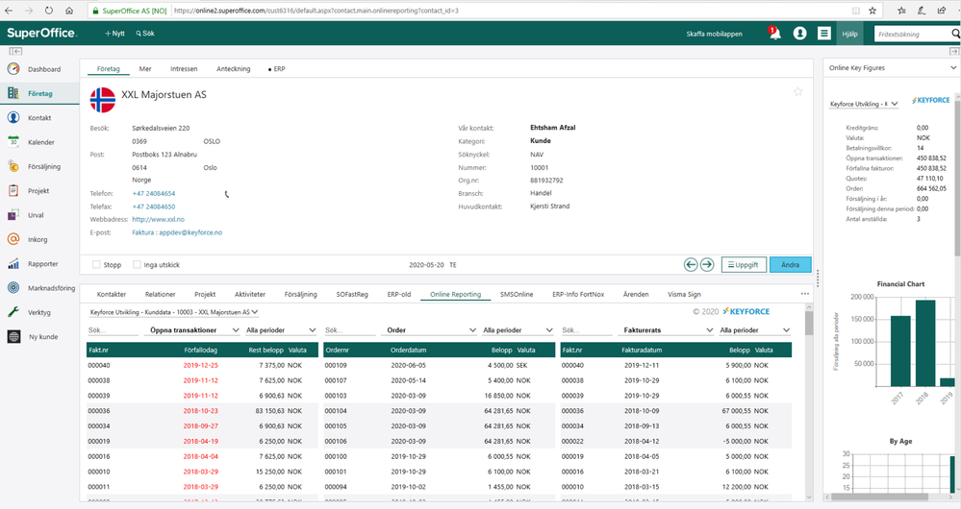Switch to the Mer tab
Viewport: 961px width, 509px height.
[x=145, y=69]
